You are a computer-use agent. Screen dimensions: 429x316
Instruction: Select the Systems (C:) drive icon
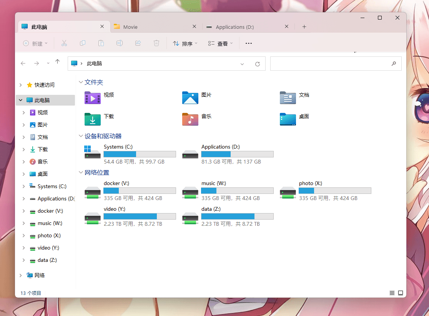[93, 152]
